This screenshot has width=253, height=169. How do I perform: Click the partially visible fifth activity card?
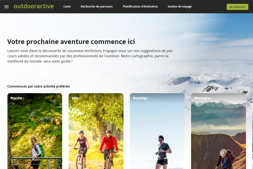pos(252,131)
